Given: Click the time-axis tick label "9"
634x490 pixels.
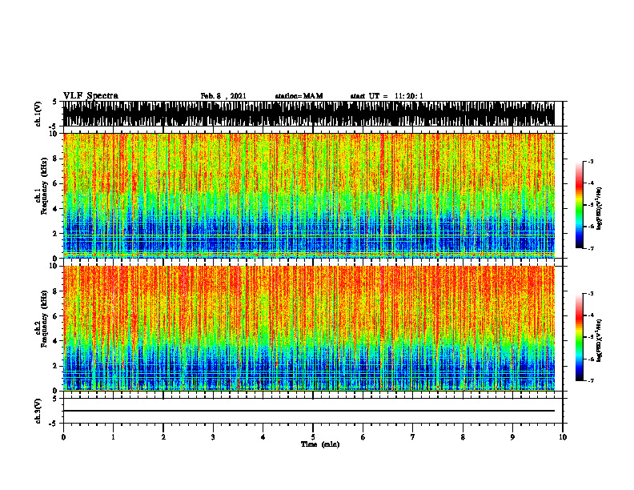Looking at the screenshot, I should point(512,437).
